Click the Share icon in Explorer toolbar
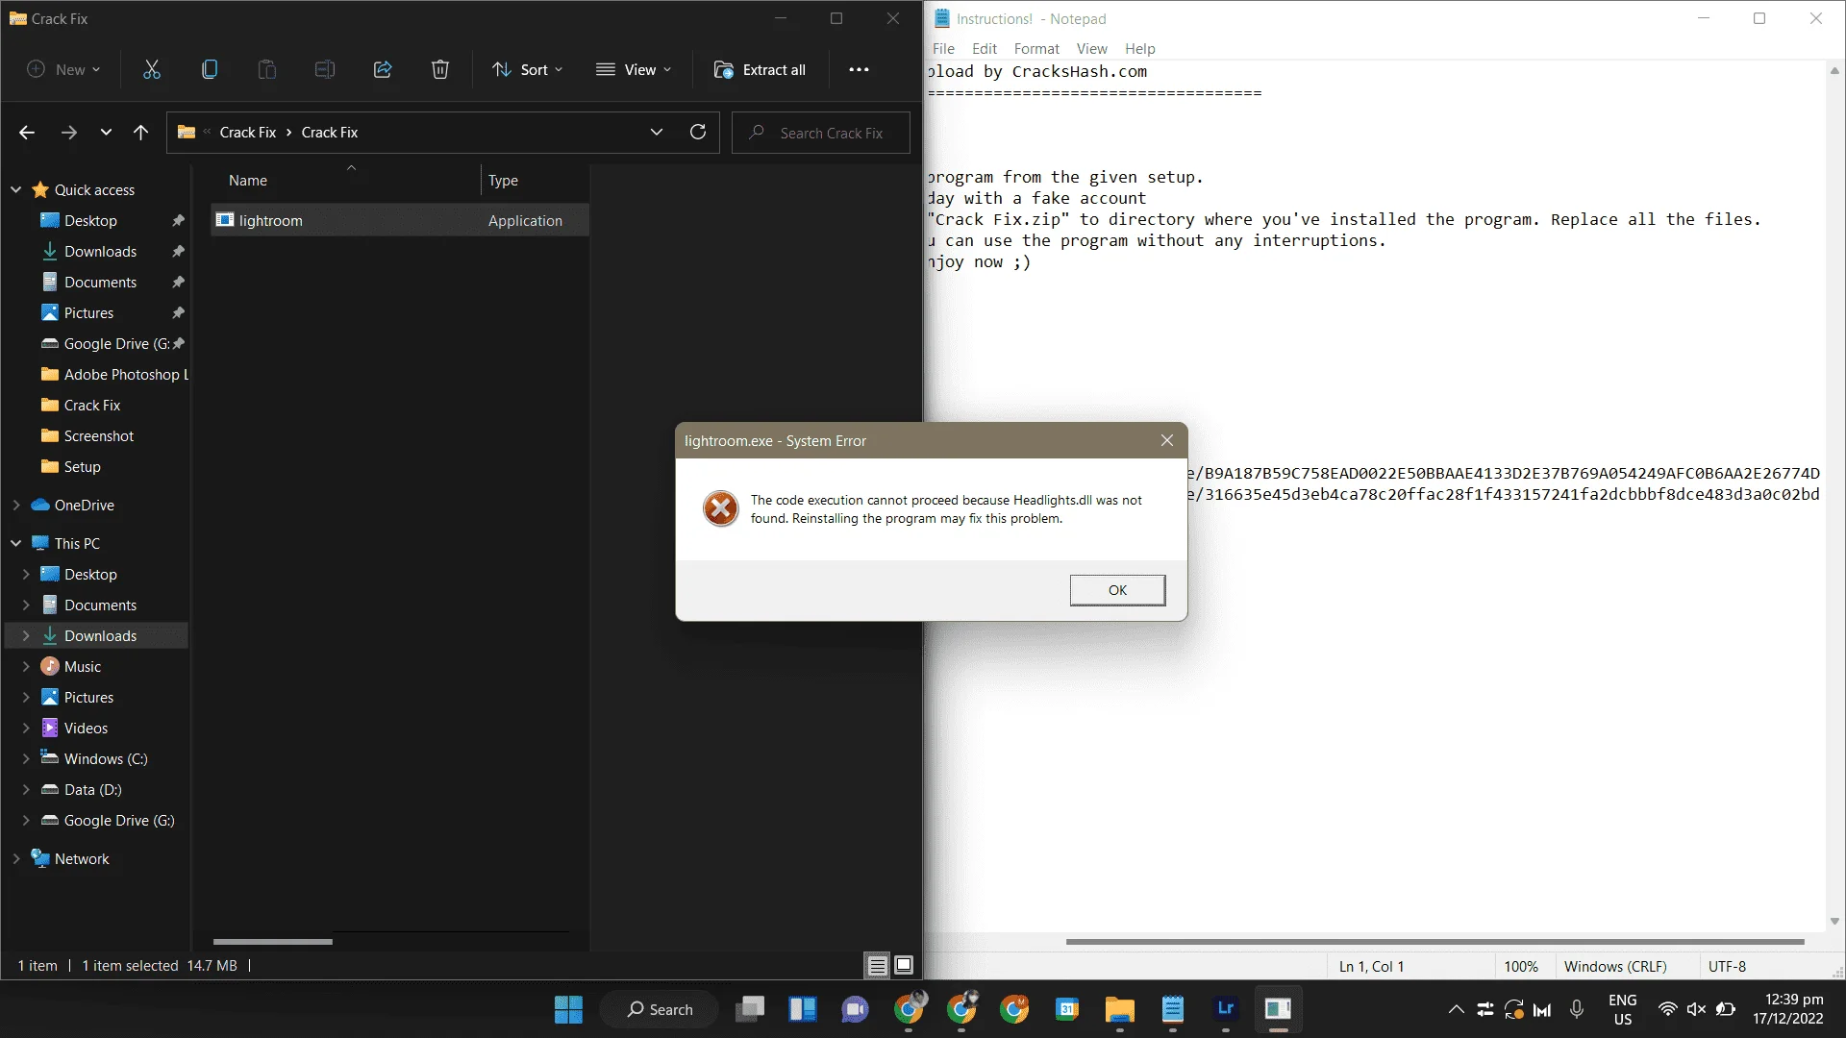This screenshot has height=1038, width=1846. click(x=383, y=69)
